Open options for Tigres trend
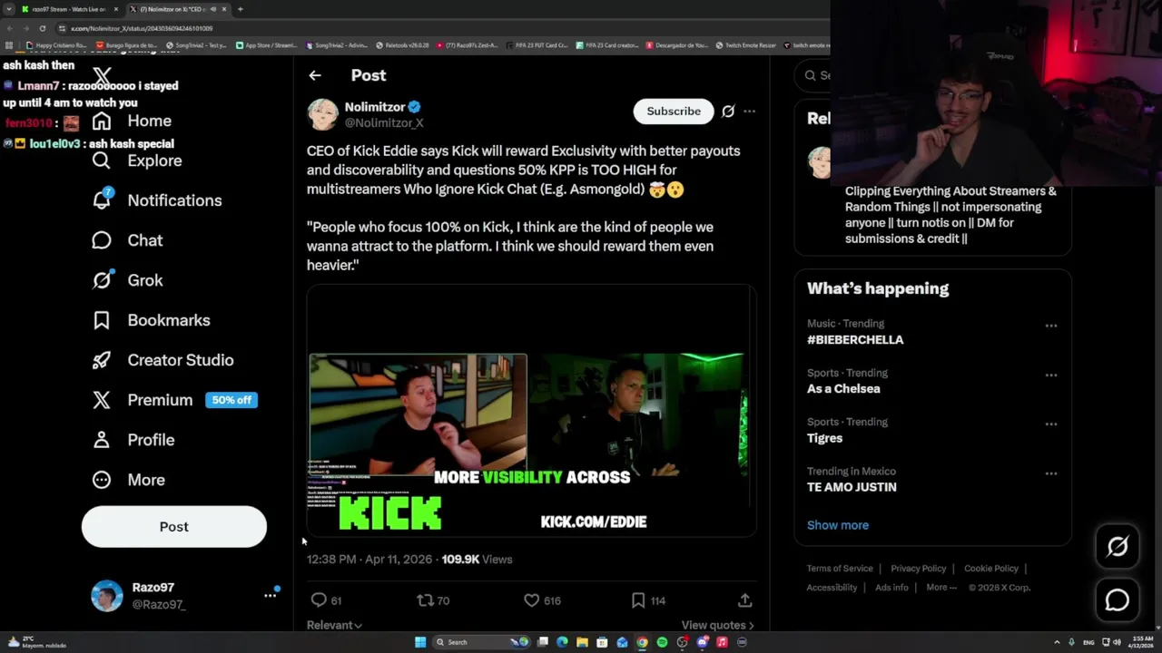 pyautogui.click(x=1050, y=424)
